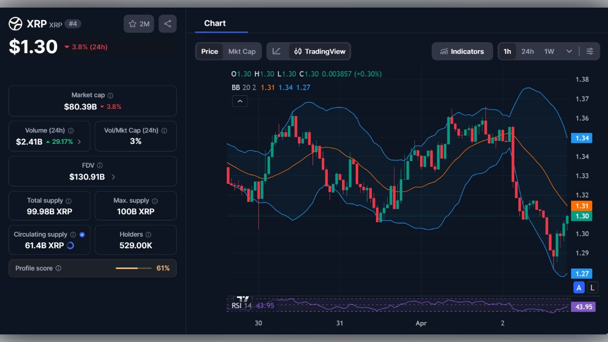
Task: Select the Mkt Cap toggle
Action: pos(242,51)
